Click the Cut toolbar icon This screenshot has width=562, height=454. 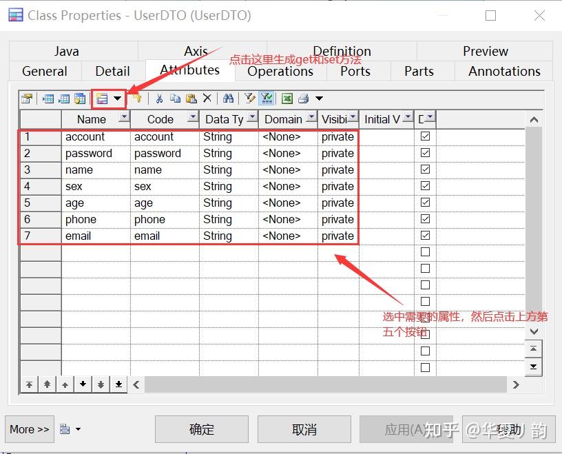(160, 98)
